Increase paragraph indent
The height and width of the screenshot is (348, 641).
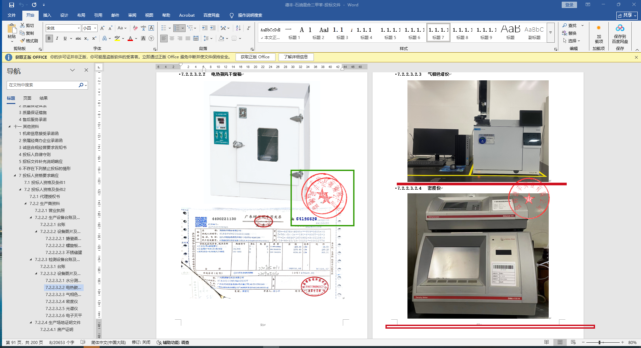213,28
